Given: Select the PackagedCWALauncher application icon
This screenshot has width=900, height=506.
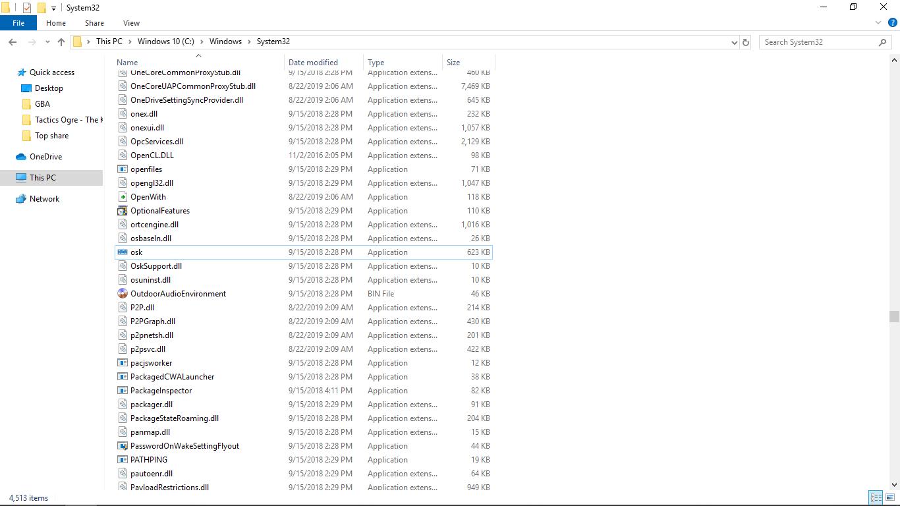Looking at the screenshot, I should point(122,377).
